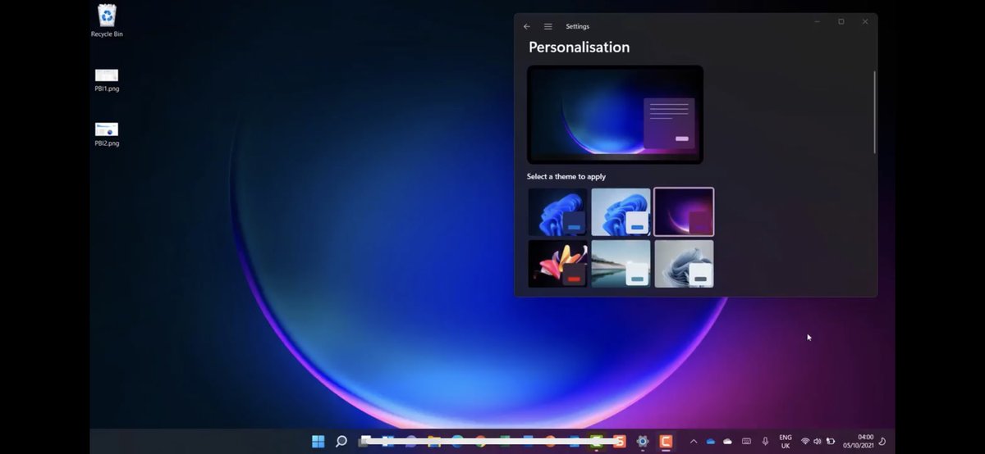The width and height of the screenshot is (985, 454).
Task: Open blue OneDrive cloud tray icon
Action: (711, 442)
